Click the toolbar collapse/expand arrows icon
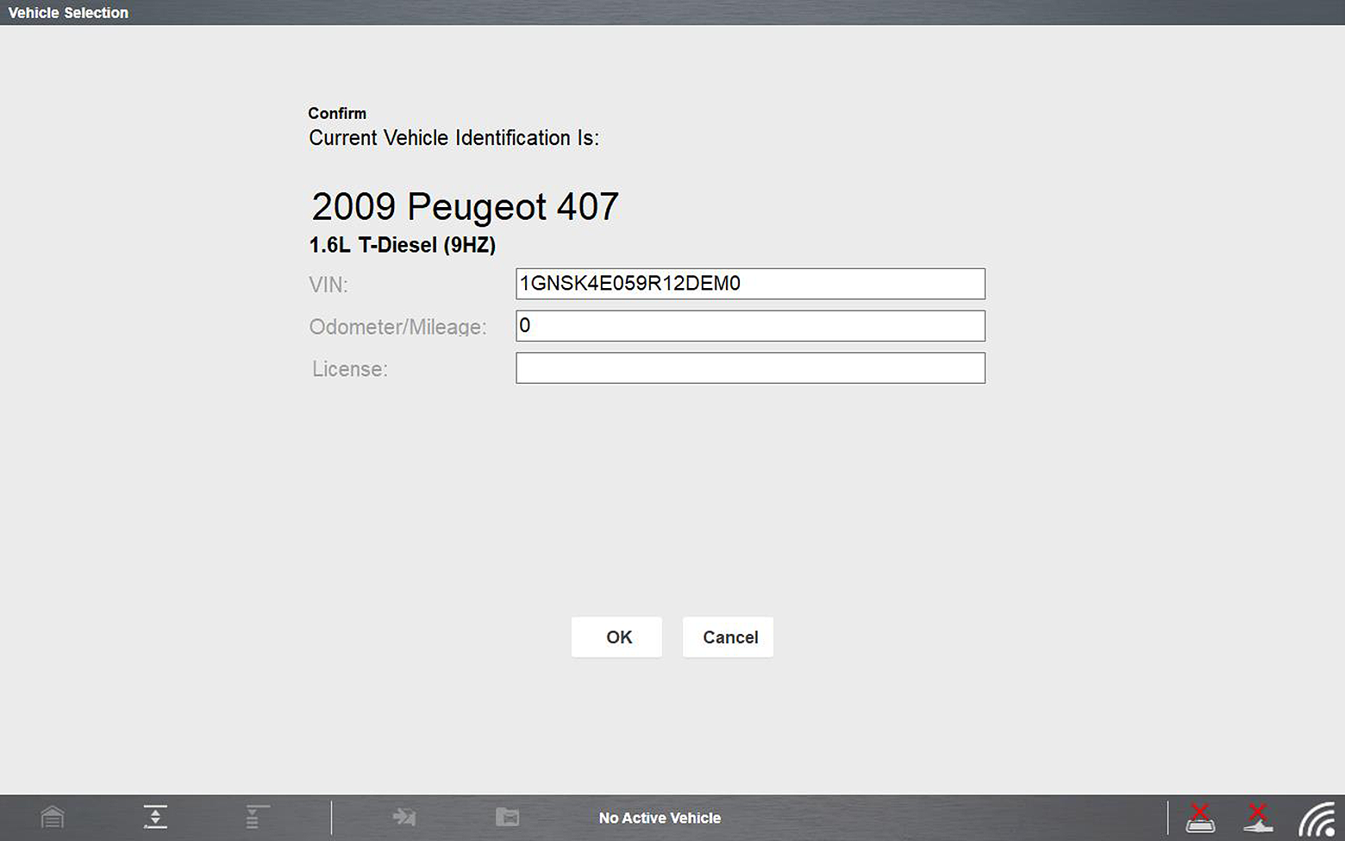Screen dimensions: 1345x841 (155, 817)
